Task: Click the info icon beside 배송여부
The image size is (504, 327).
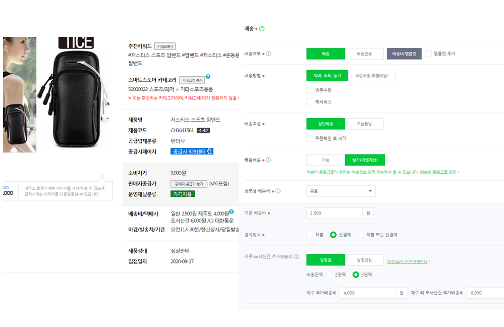Action: [268, 53]
